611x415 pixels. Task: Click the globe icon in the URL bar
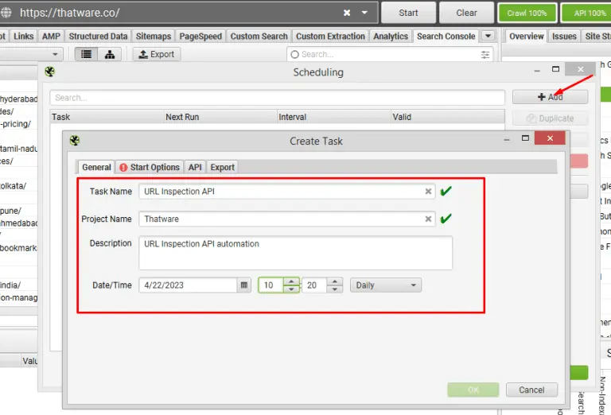pyautogui.click(x=6, y=13)
